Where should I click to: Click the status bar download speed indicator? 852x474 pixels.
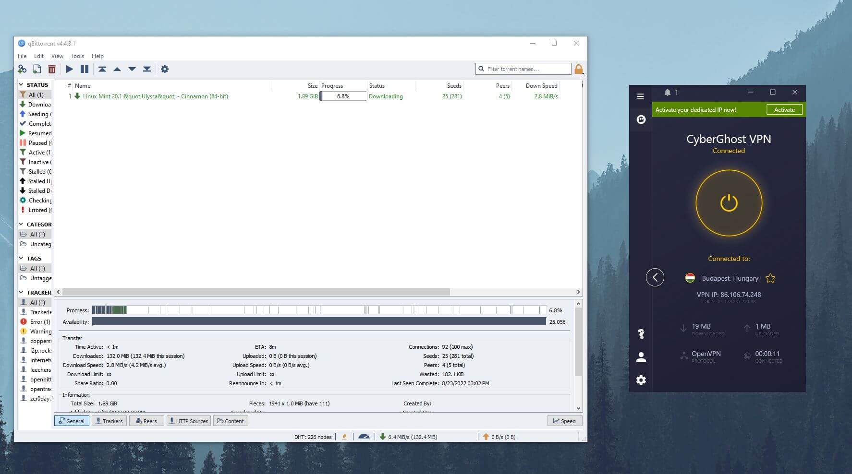[408, 437]
